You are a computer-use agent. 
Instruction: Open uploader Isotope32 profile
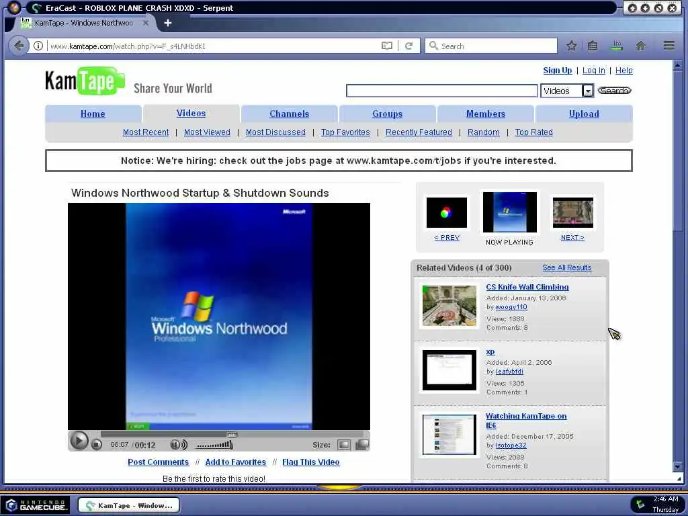(511, 445)
